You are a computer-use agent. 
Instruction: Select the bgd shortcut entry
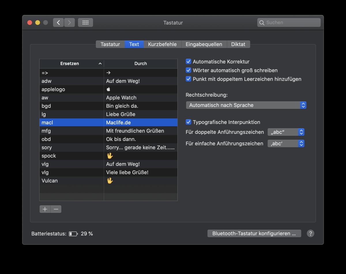tap(108, 106)
